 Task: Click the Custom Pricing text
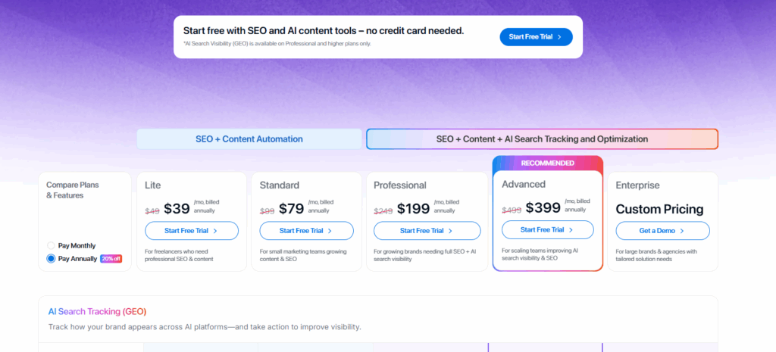pyautogui.click(x=659, y=209)
